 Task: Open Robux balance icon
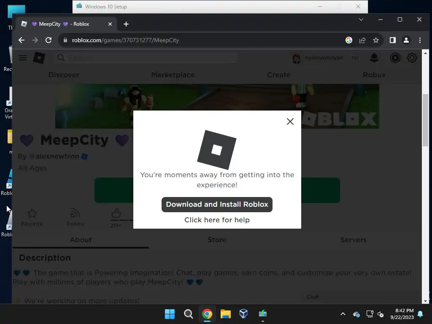tap(395, 58)
